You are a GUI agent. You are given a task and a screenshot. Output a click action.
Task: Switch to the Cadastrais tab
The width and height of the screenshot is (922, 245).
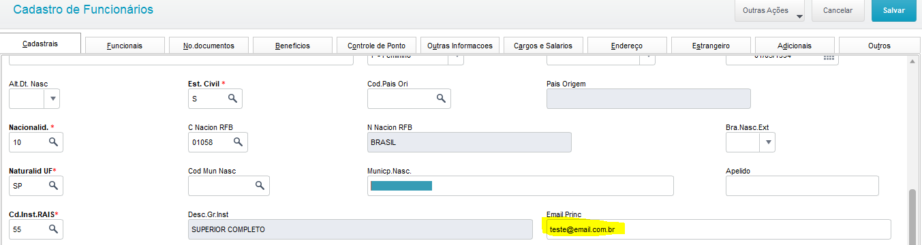tap(40, 44)
